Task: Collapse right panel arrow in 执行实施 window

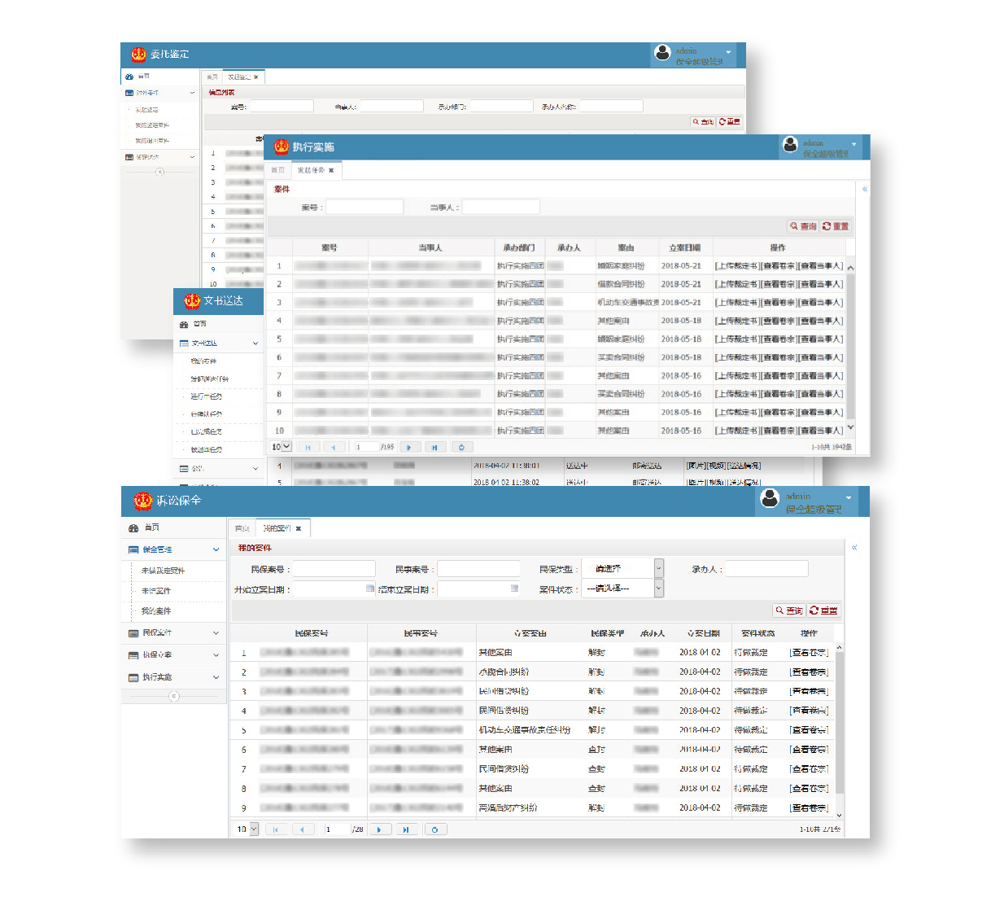Action: [864, 189]
